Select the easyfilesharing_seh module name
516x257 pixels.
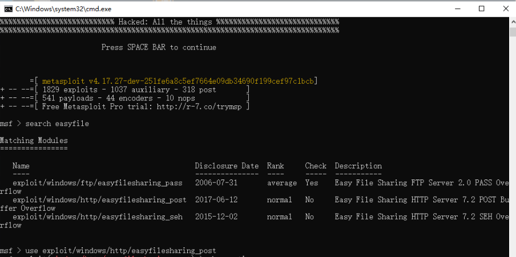click(x=98, y=217)
